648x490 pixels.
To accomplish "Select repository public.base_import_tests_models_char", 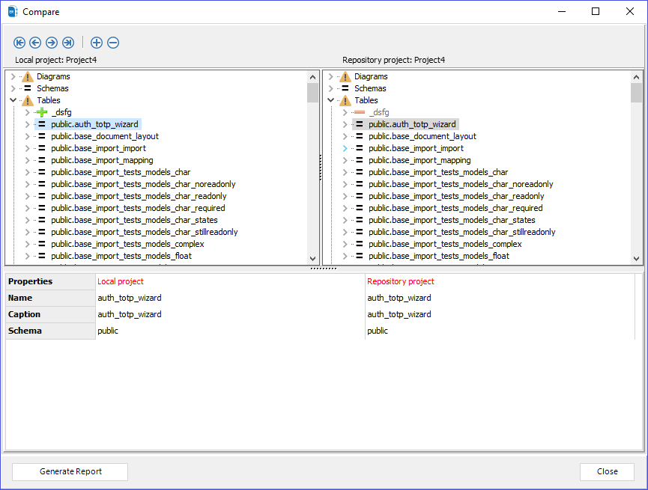I will click(x=438, y=172).
